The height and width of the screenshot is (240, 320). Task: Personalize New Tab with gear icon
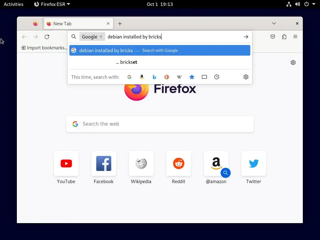pos(293,62)
